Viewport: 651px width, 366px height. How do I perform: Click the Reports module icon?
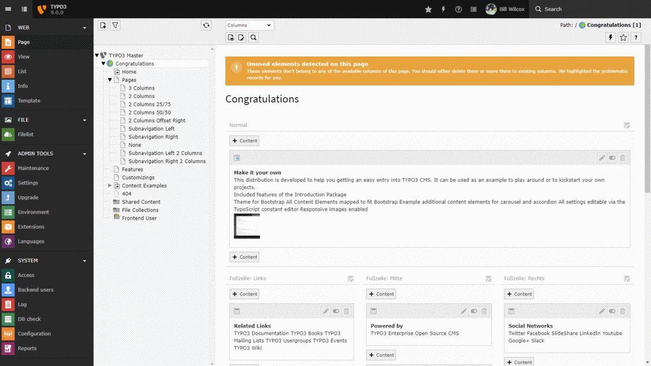click(x=8, y=348)
